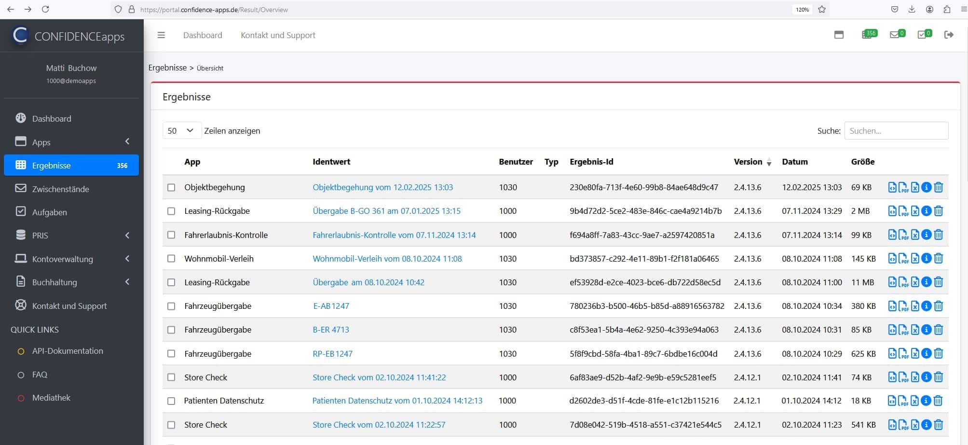Select checkbox for RP-EB 1247 row
Image resolution: width=968 pixels, height=445 pixels.
(171, 354)
